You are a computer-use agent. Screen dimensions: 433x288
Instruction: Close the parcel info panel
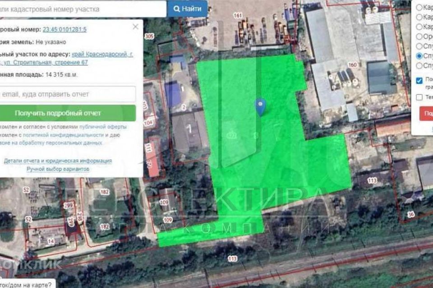coord(135,27)
